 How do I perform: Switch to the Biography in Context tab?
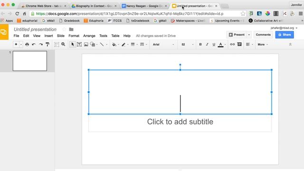point(94,6)
